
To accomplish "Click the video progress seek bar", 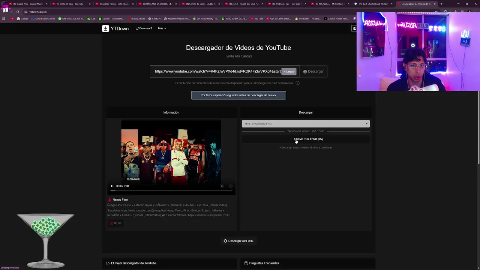I will tap(171, 191).
